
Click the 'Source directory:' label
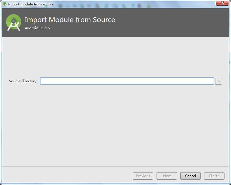coord(23,81)
